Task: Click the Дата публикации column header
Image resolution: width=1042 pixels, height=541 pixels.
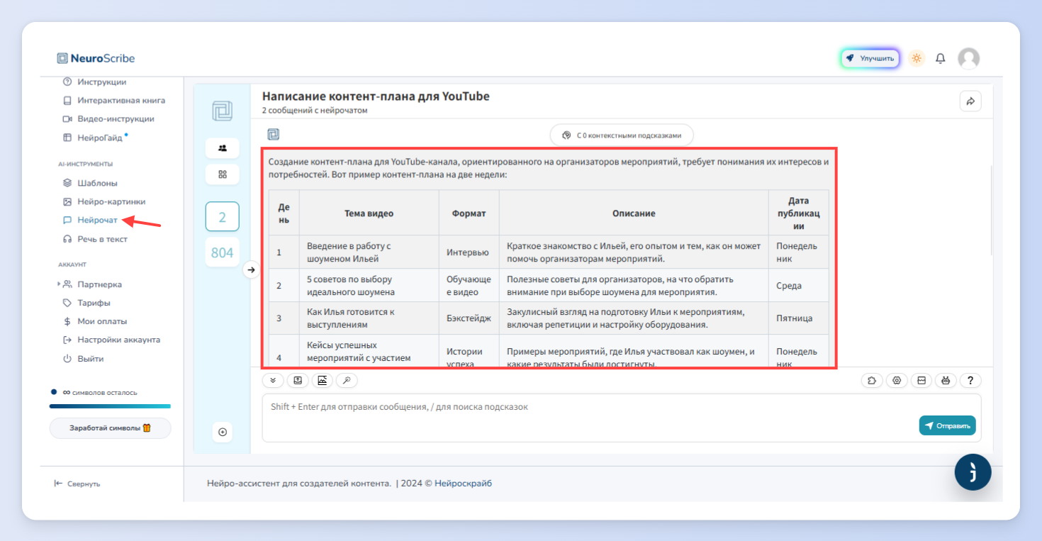Action: point(798,213)
